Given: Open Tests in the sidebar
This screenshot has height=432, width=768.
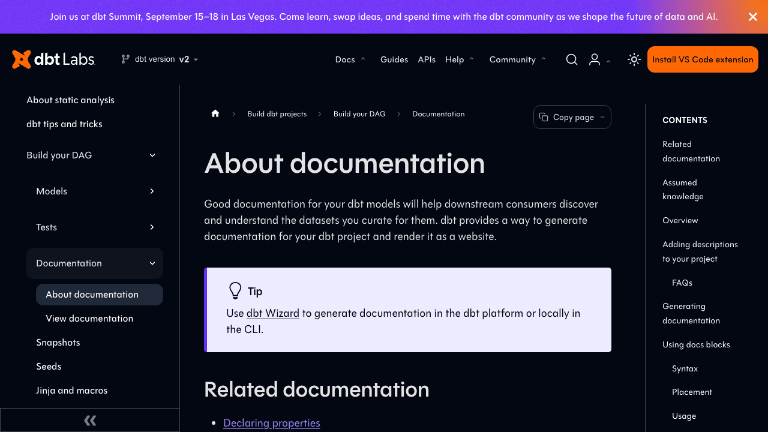Looking at the screenshot, I should tap(46, 227).
